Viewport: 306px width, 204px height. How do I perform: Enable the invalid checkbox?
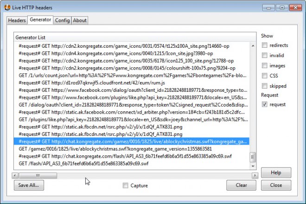tap(264, 55)
